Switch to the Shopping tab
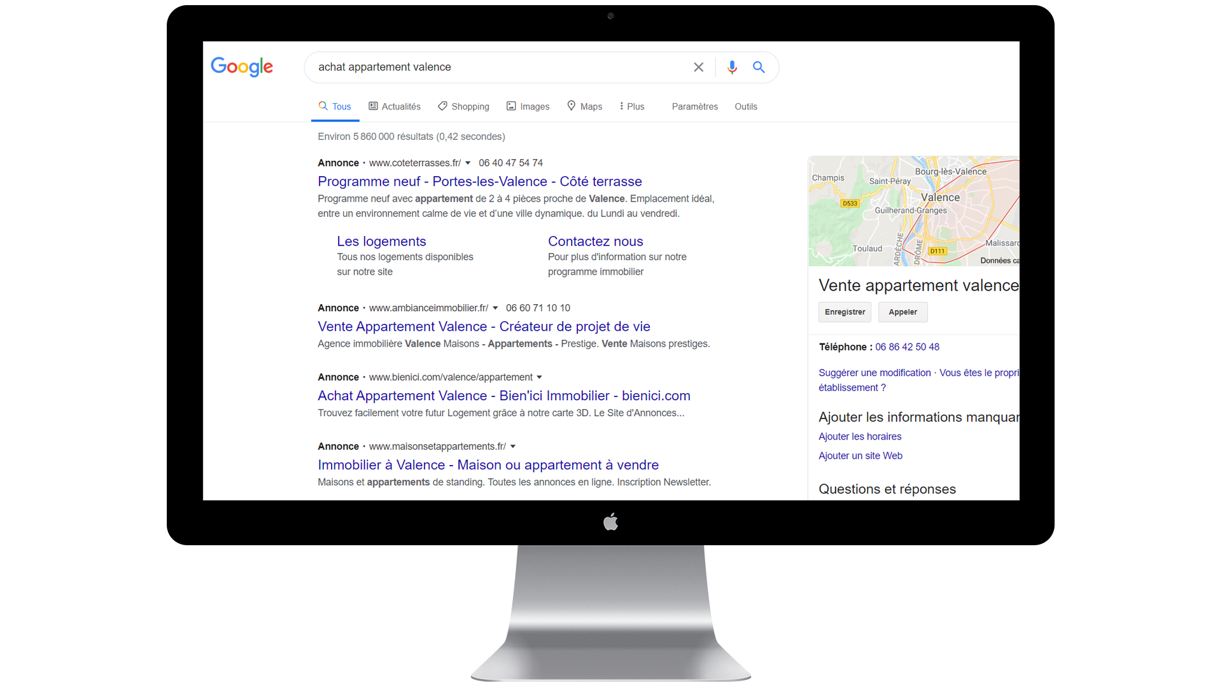This screenshot has width=1222, height=687. 463,106
